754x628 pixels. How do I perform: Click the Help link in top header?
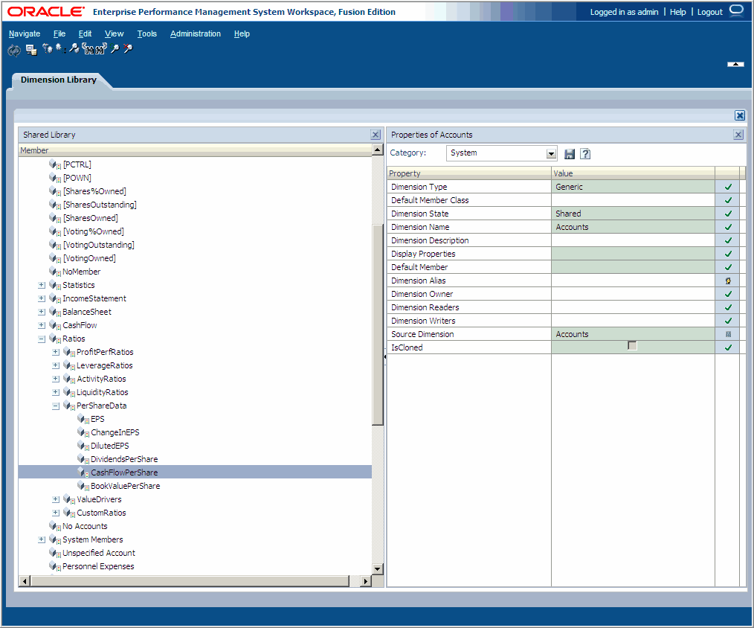(x=677, y=12)
